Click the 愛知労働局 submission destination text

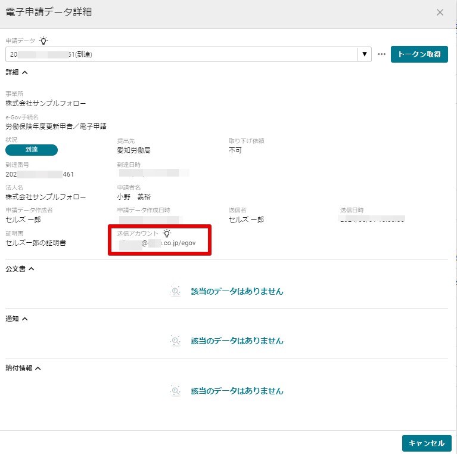point(134,150)
